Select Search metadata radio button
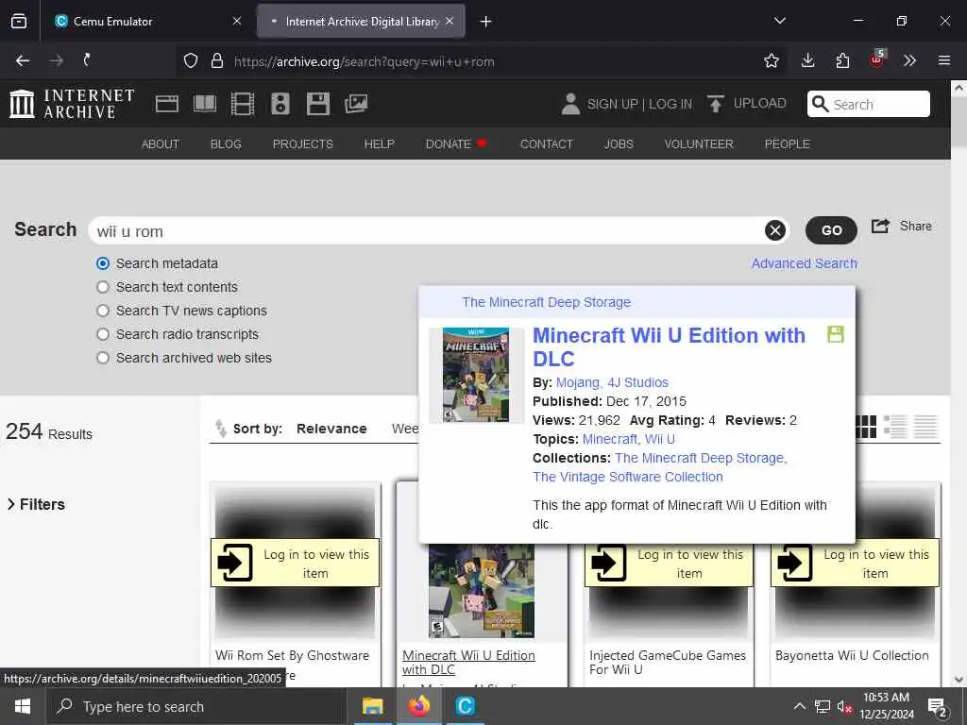This screenshot has width=967, height=725. pyautogui.click(x=103, y=264)
